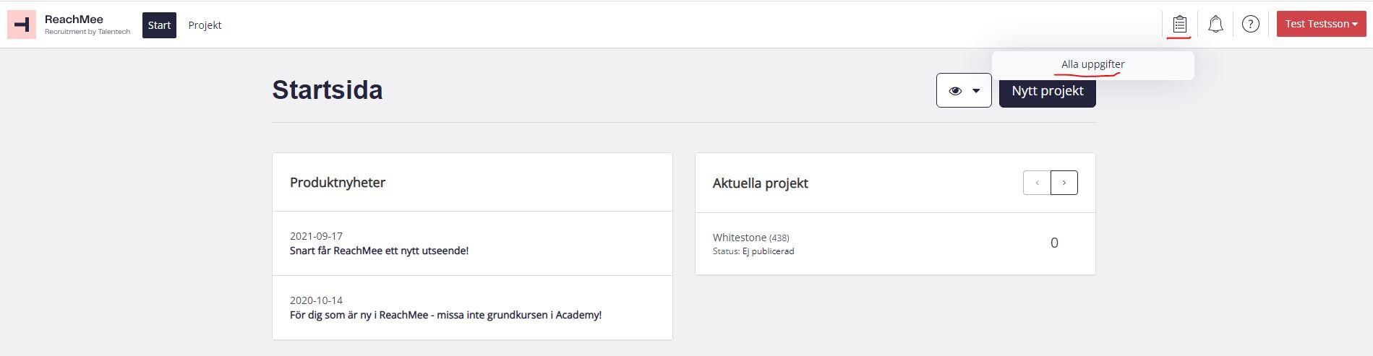Click the Whitestone applicant count 0

coord(1054,243)
